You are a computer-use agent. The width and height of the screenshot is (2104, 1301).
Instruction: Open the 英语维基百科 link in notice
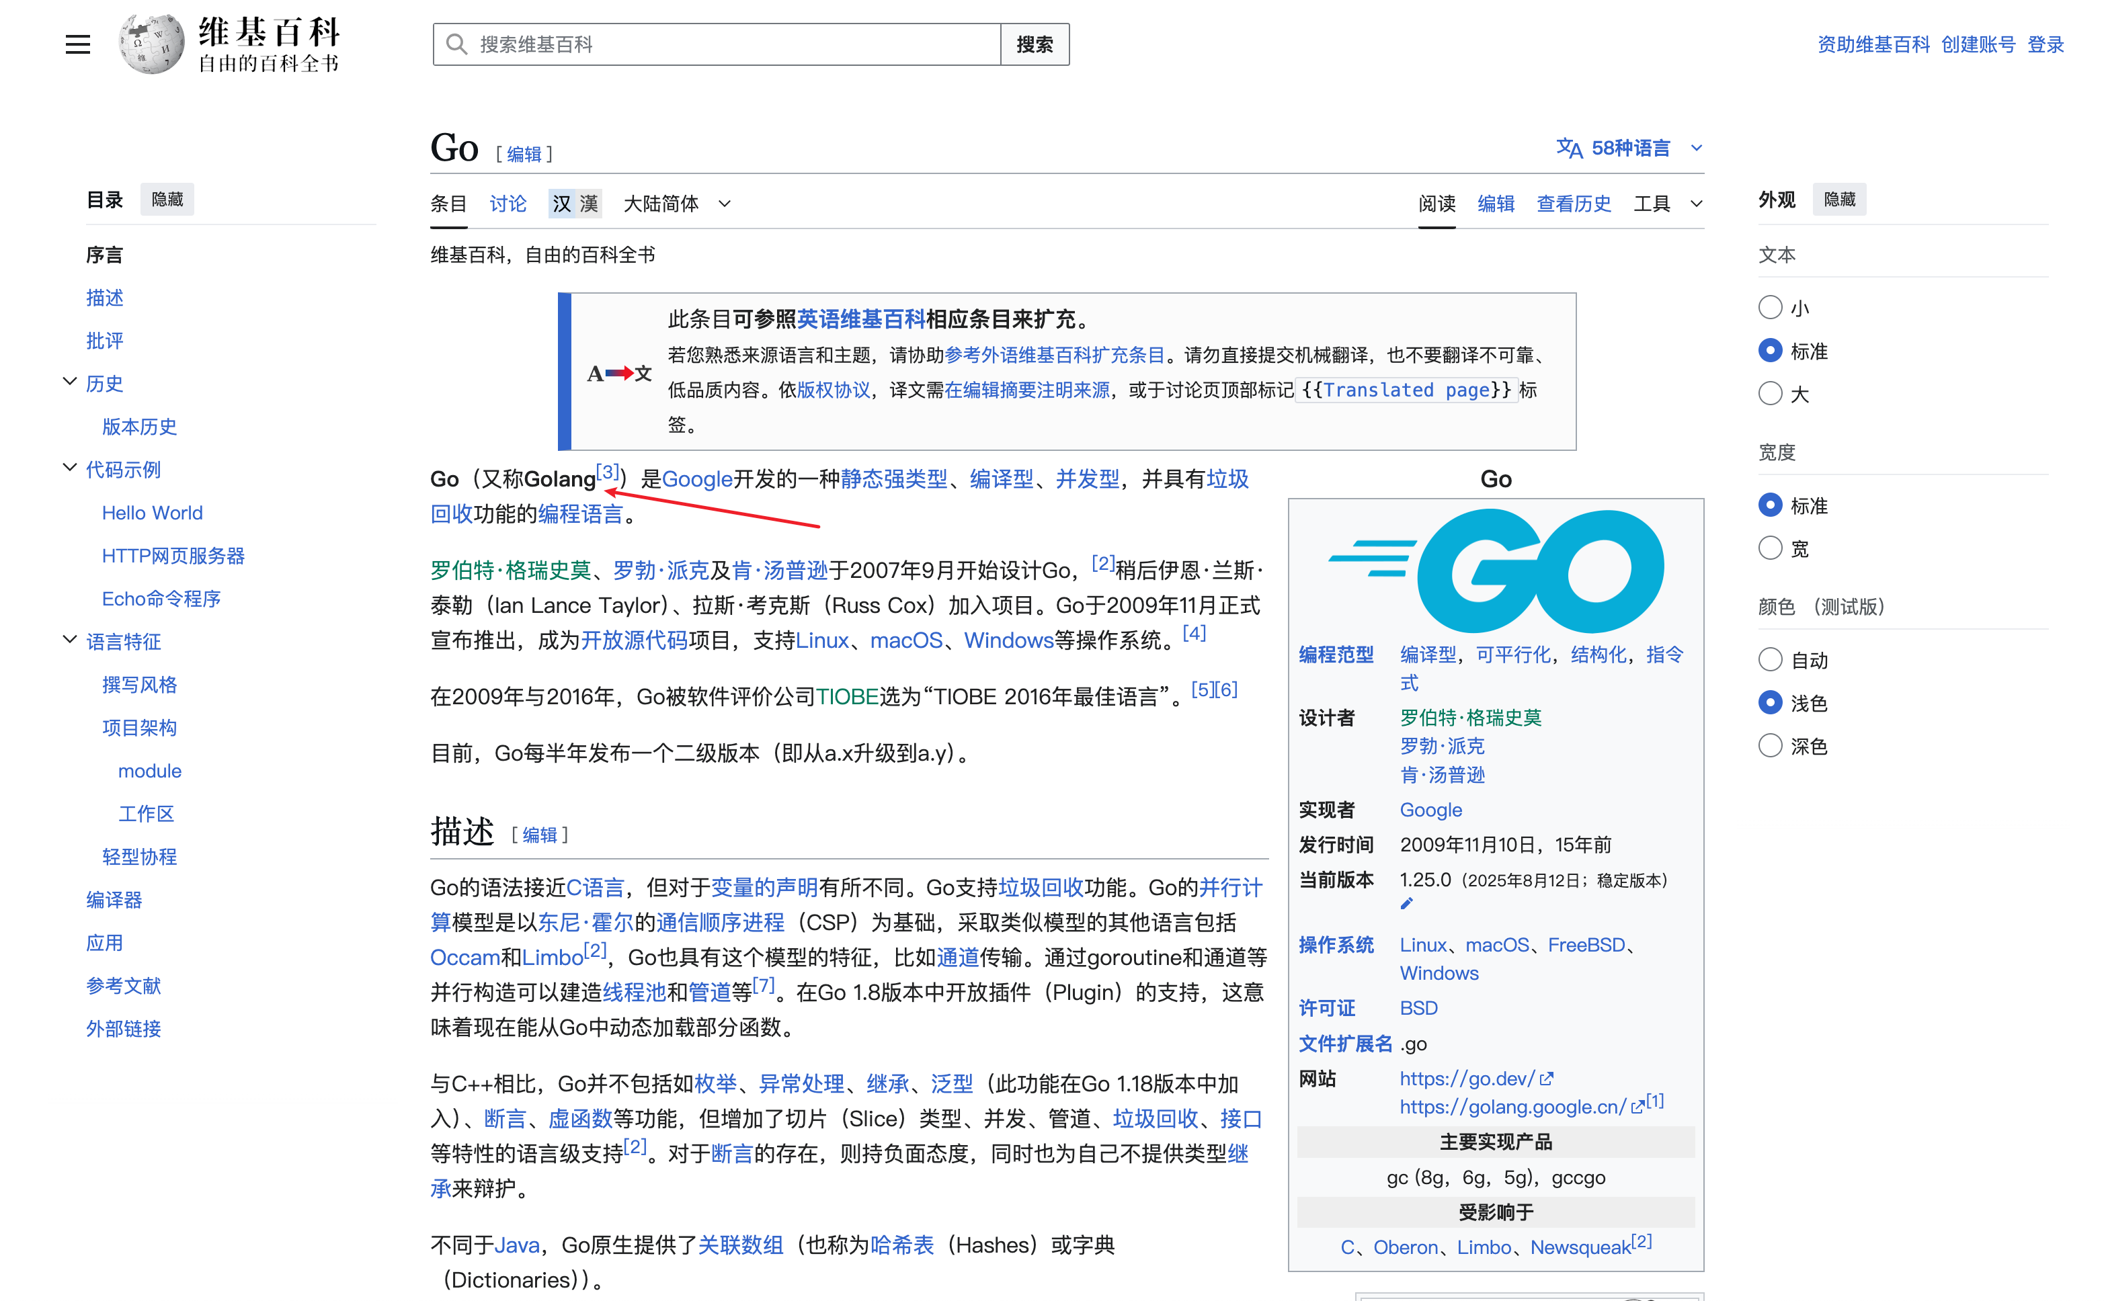pos(860,319)
